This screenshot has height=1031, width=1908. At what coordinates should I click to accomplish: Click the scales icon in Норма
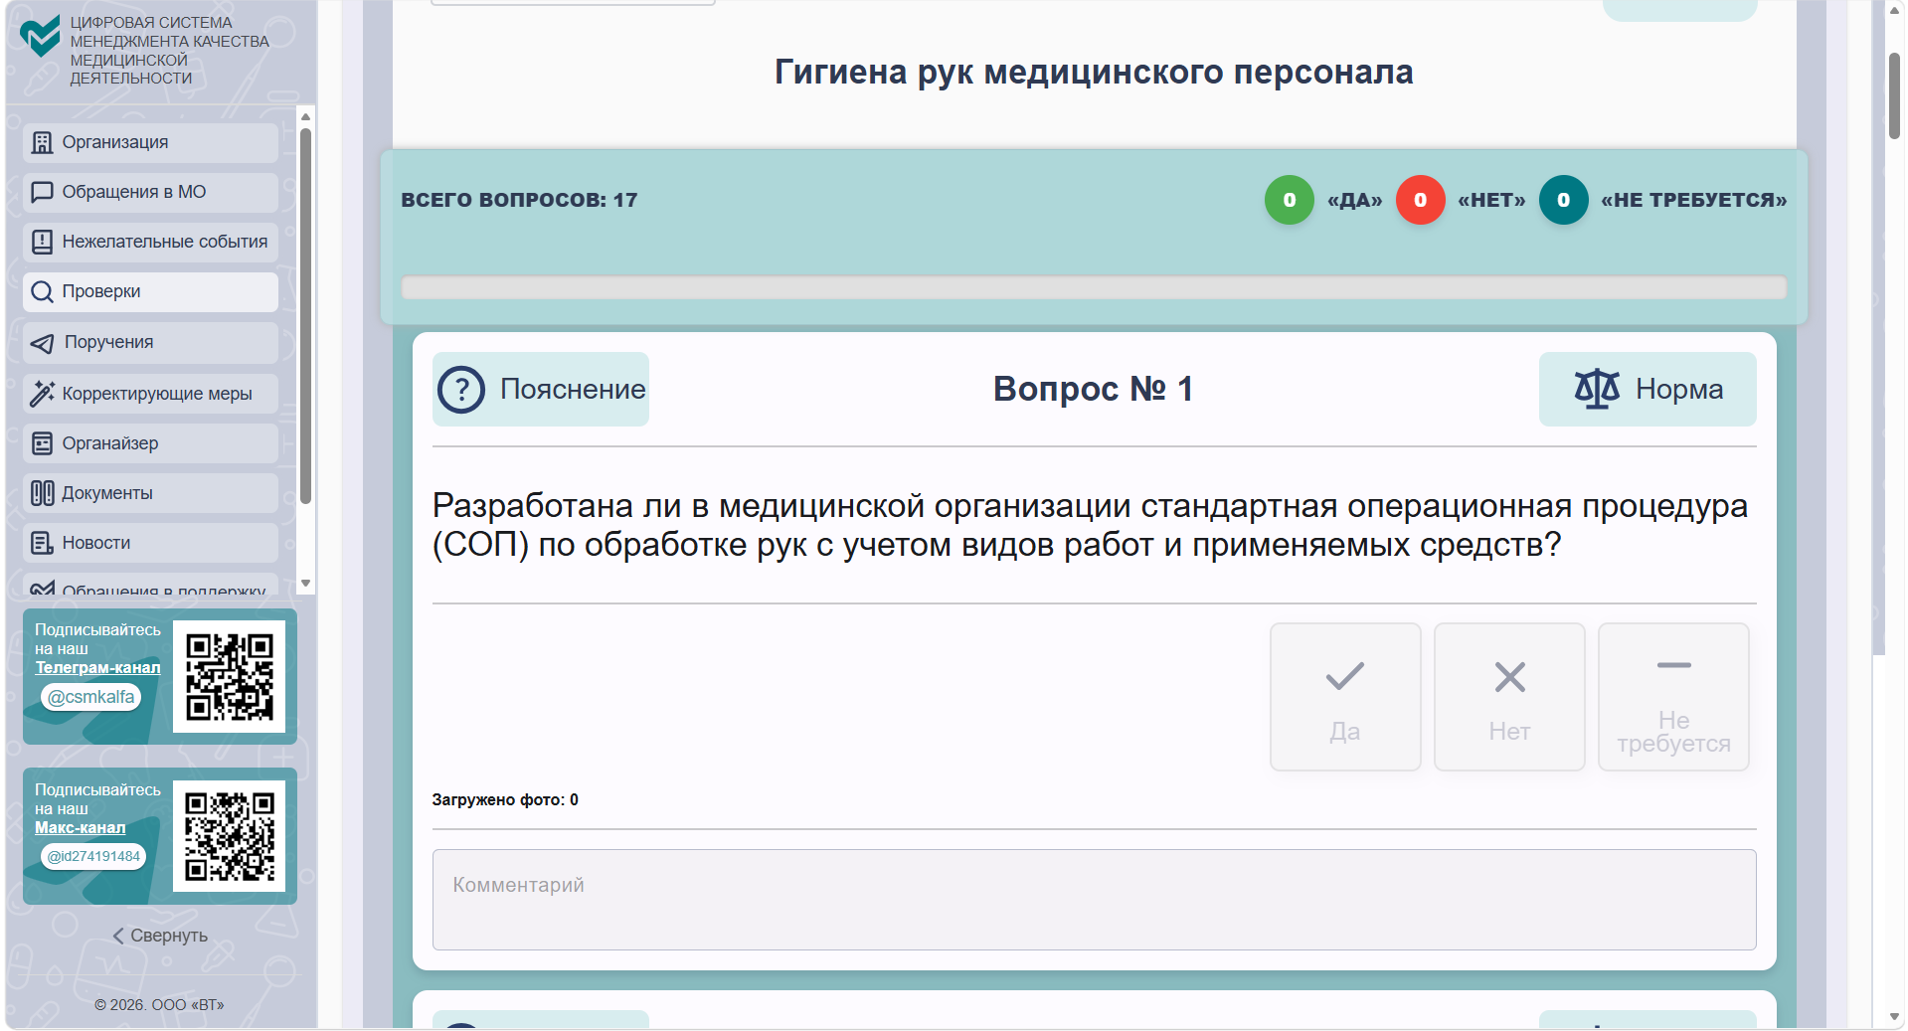point(1597,389)
